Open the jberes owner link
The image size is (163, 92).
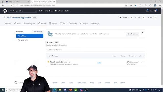pyautogui.click(x=9, y=18)
